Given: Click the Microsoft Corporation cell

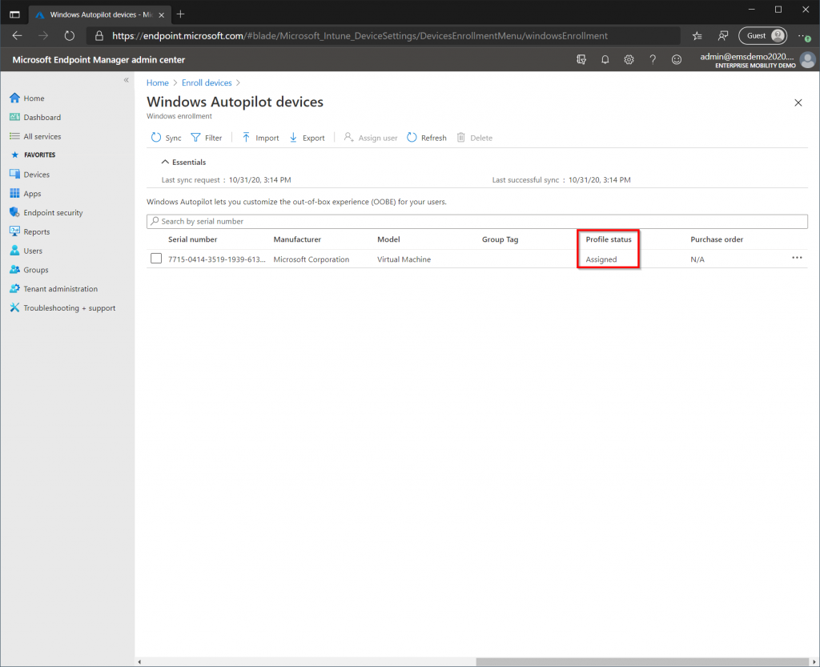Looking at the screenshot, I should point(312,259).
